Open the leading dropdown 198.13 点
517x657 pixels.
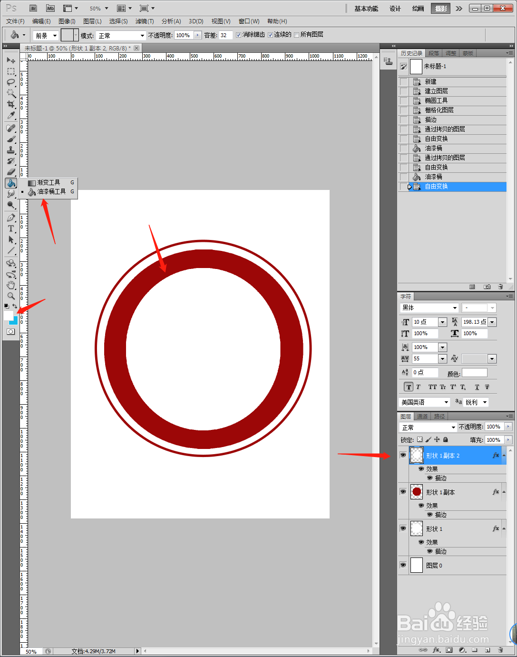[x=492, y=322]
